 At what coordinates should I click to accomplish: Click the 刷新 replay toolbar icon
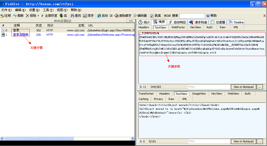[x=15, y=16]
